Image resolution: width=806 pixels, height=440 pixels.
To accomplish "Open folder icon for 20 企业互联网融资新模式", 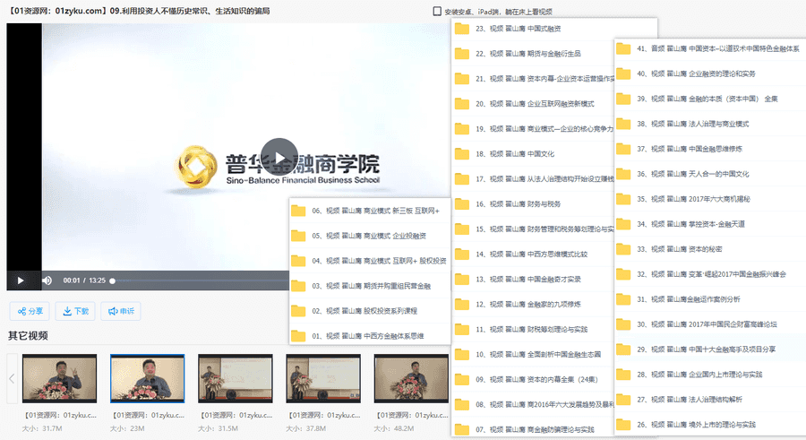I will pyautogui.click(x=462, y=103).
